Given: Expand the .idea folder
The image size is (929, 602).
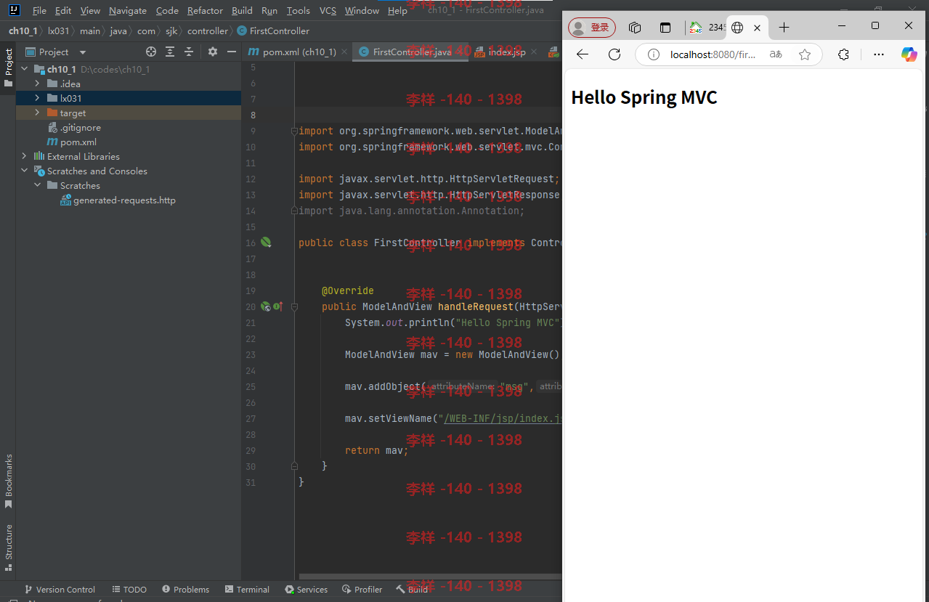Looking at the screenshot, I should click(x=37, y=84).
